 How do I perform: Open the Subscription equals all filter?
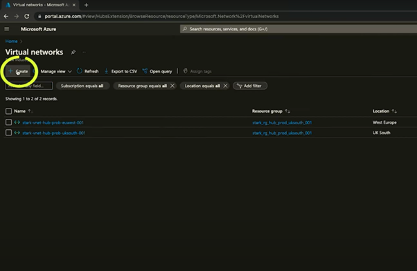(x=82, y=86)
